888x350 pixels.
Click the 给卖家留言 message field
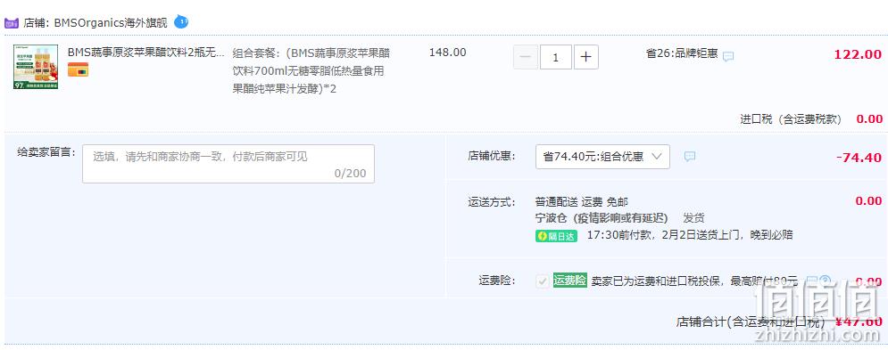(x=228, y=164)
